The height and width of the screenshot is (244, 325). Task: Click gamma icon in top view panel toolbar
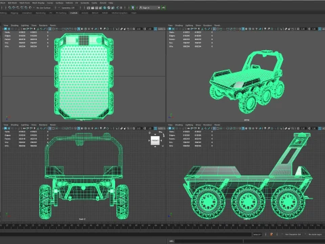coord(144,29)
